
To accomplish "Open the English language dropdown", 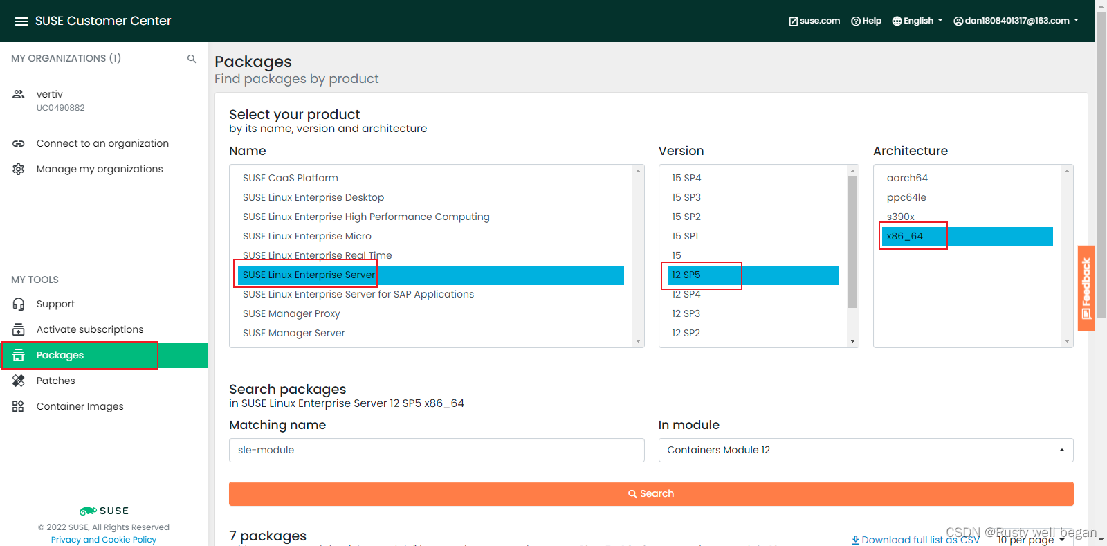I will click(x=917, y=21).
